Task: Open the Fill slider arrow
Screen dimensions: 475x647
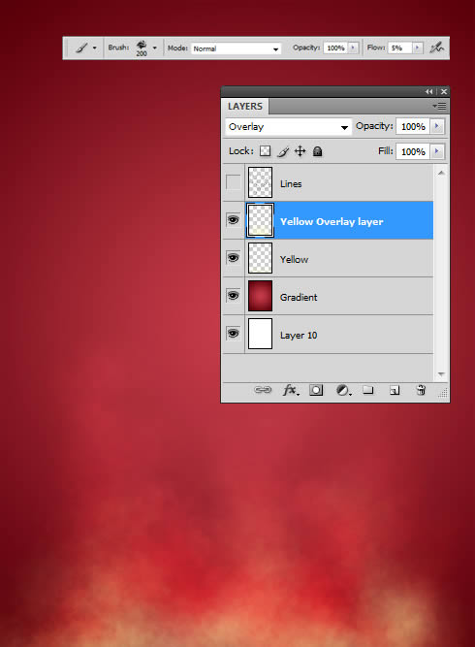Action: tap(437, 151)
